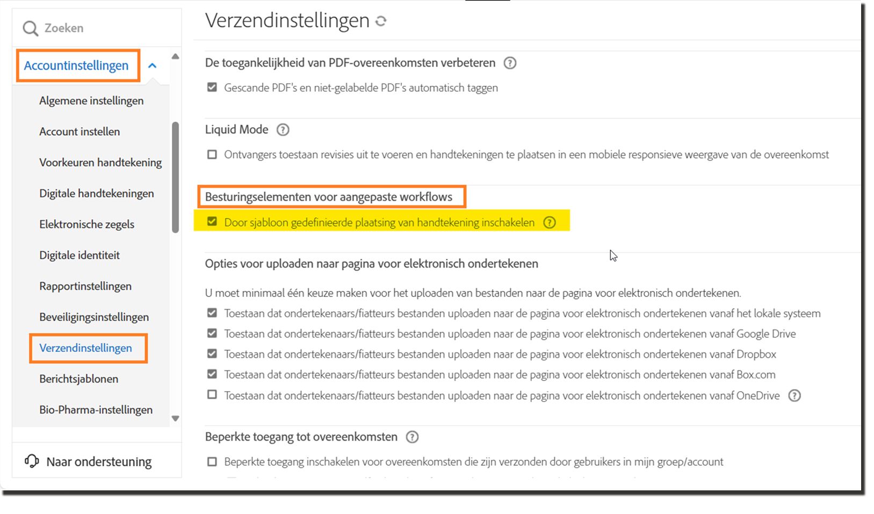Toggle upload vanaf Dropbox checkbox

212,354
